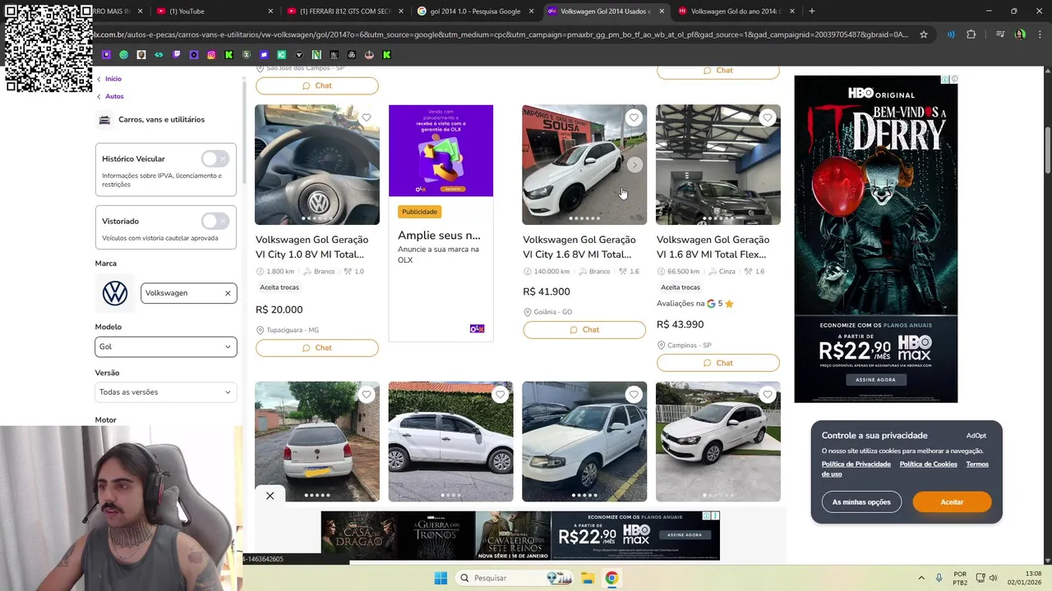Viewport: 1052px width, 591px height.
Task: Open the Instagram bookmark icon
Action: point(211,55)
